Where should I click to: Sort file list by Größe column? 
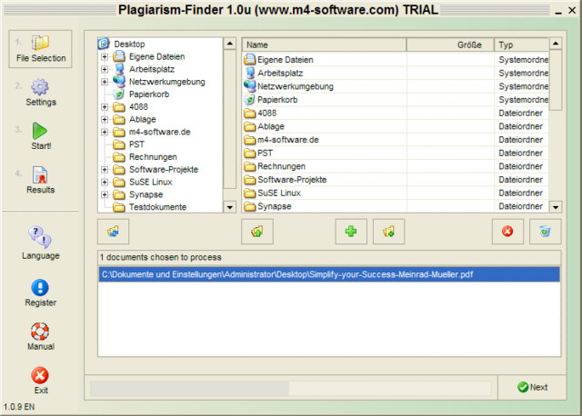(x=450, y=45)
